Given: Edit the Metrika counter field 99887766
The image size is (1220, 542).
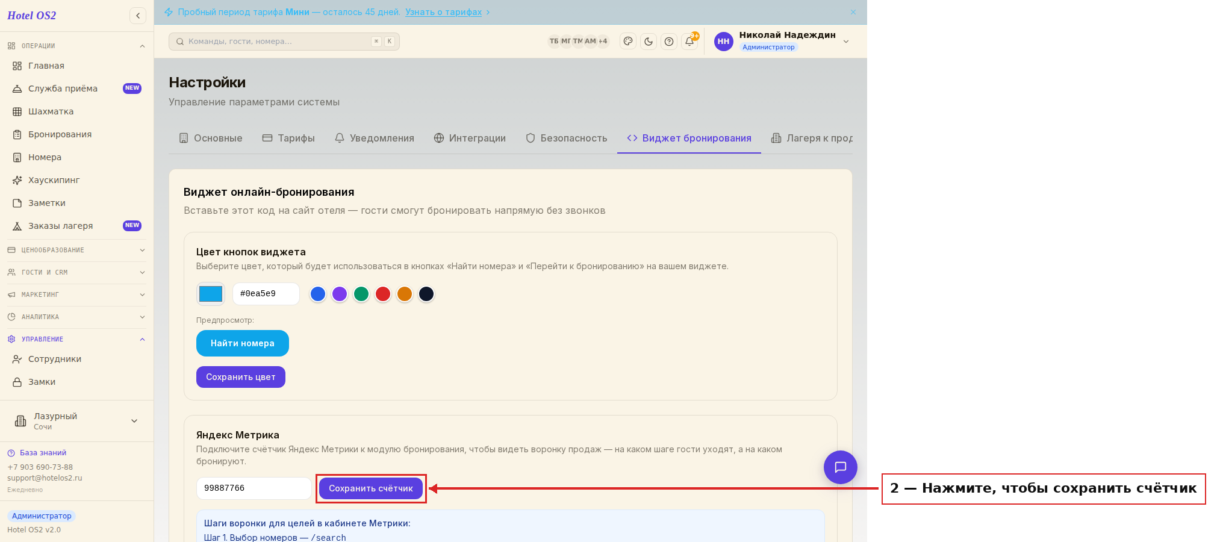Looking at the screenshot, I should [254, 488].
